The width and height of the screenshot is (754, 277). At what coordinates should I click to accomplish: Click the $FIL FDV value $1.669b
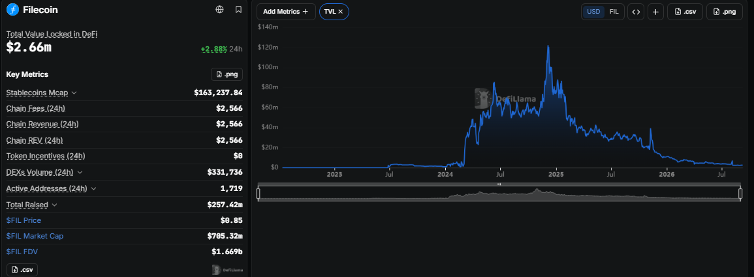(x=227, y=252)
